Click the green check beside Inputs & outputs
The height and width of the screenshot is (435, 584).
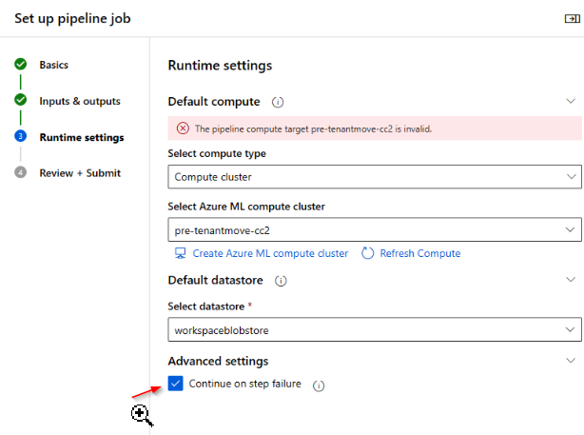pyautogui.click(x=21, y=100)
